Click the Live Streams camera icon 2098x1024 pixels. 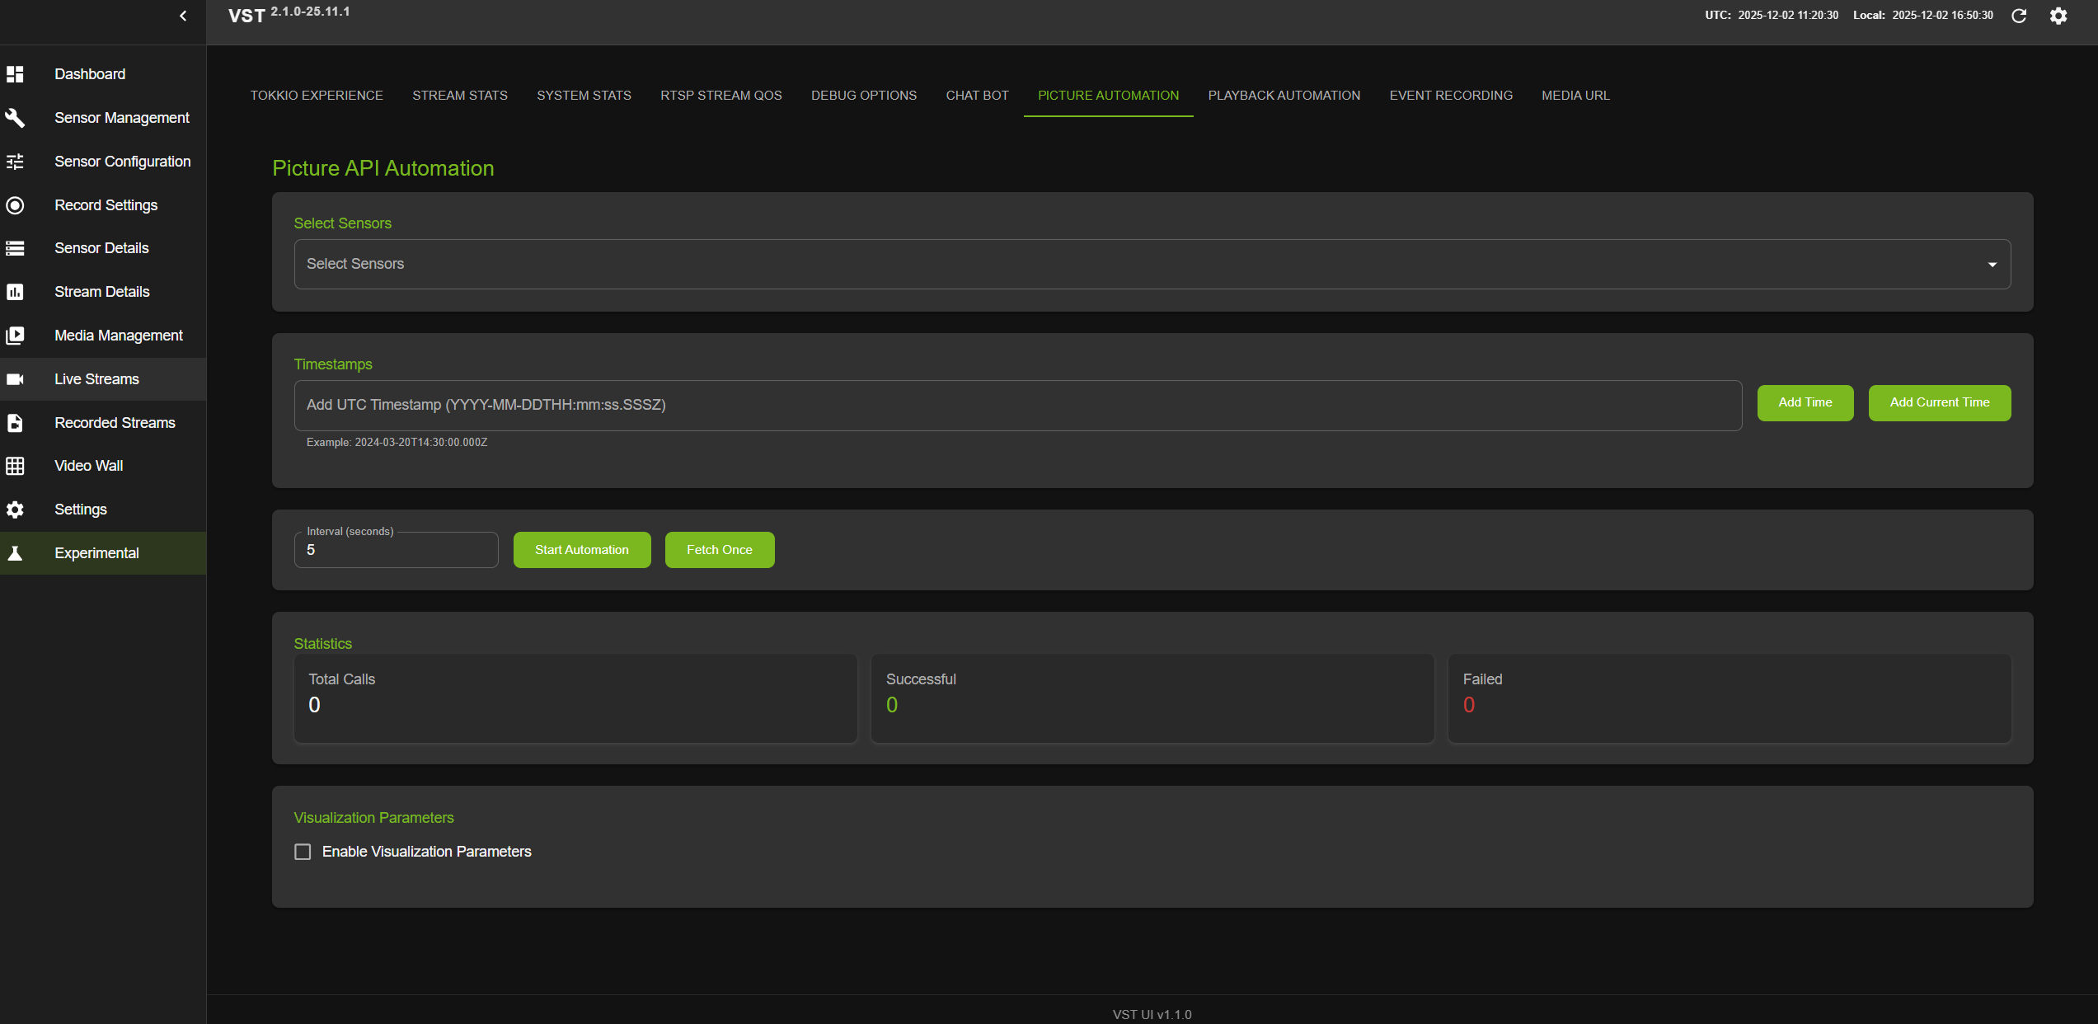[x=15, y=379]
